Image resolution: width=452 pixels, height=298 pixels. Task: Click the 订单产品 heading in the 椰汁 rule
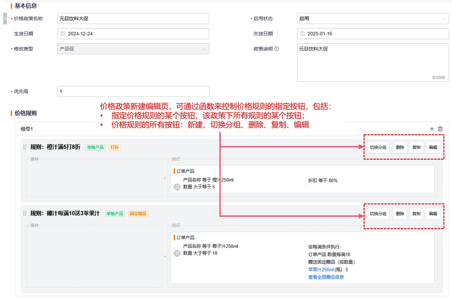click(185, 237)
